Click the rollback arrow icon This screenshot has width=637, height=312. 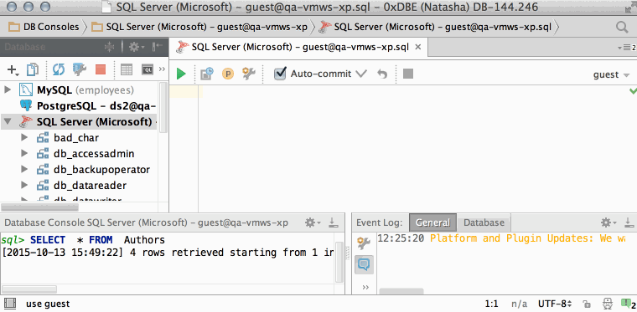382,74
